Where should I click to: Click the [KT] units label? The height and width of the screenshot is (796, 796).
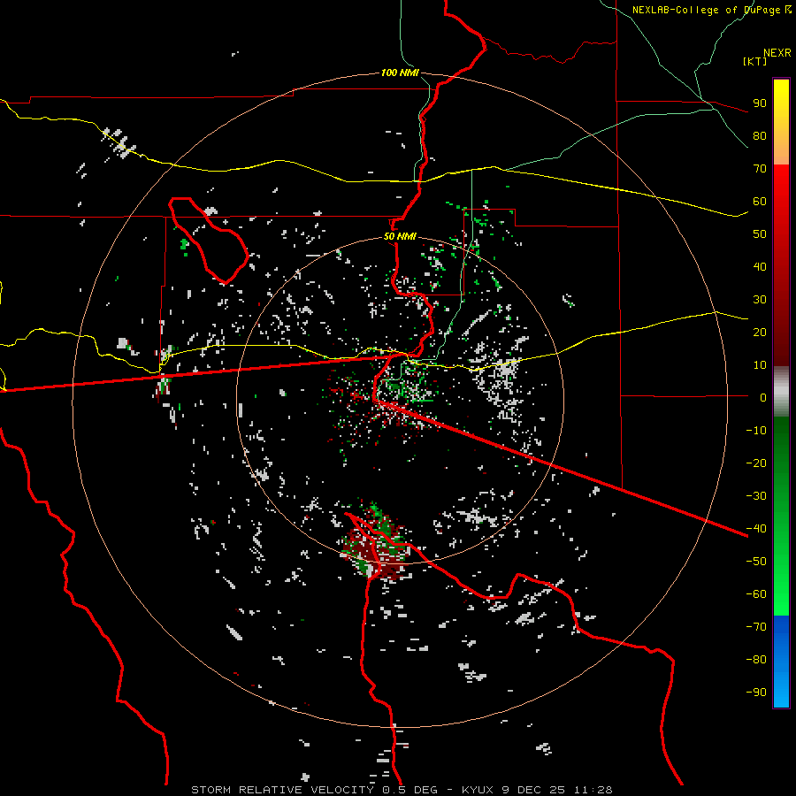tap(755, 61)
